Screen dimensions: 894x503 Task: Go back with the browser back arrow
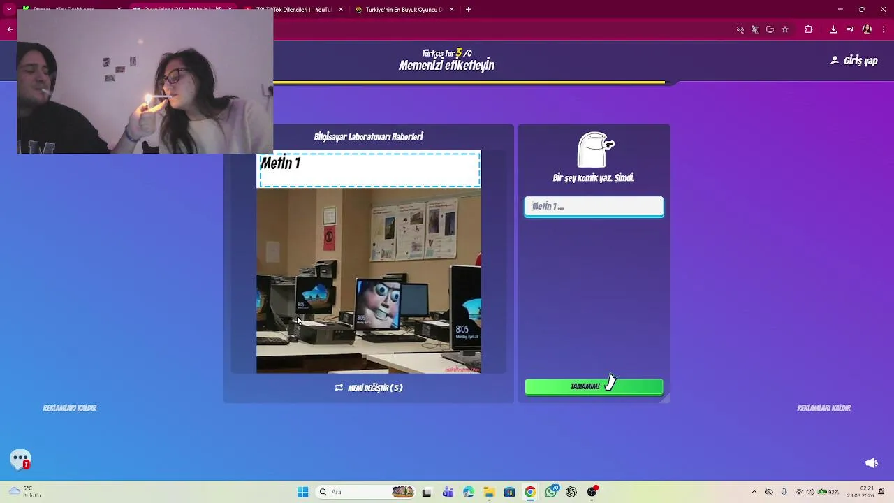10,29
